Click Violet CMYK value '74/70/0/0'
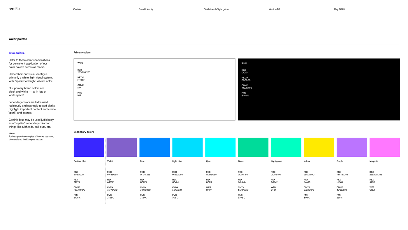 (112, 190)
